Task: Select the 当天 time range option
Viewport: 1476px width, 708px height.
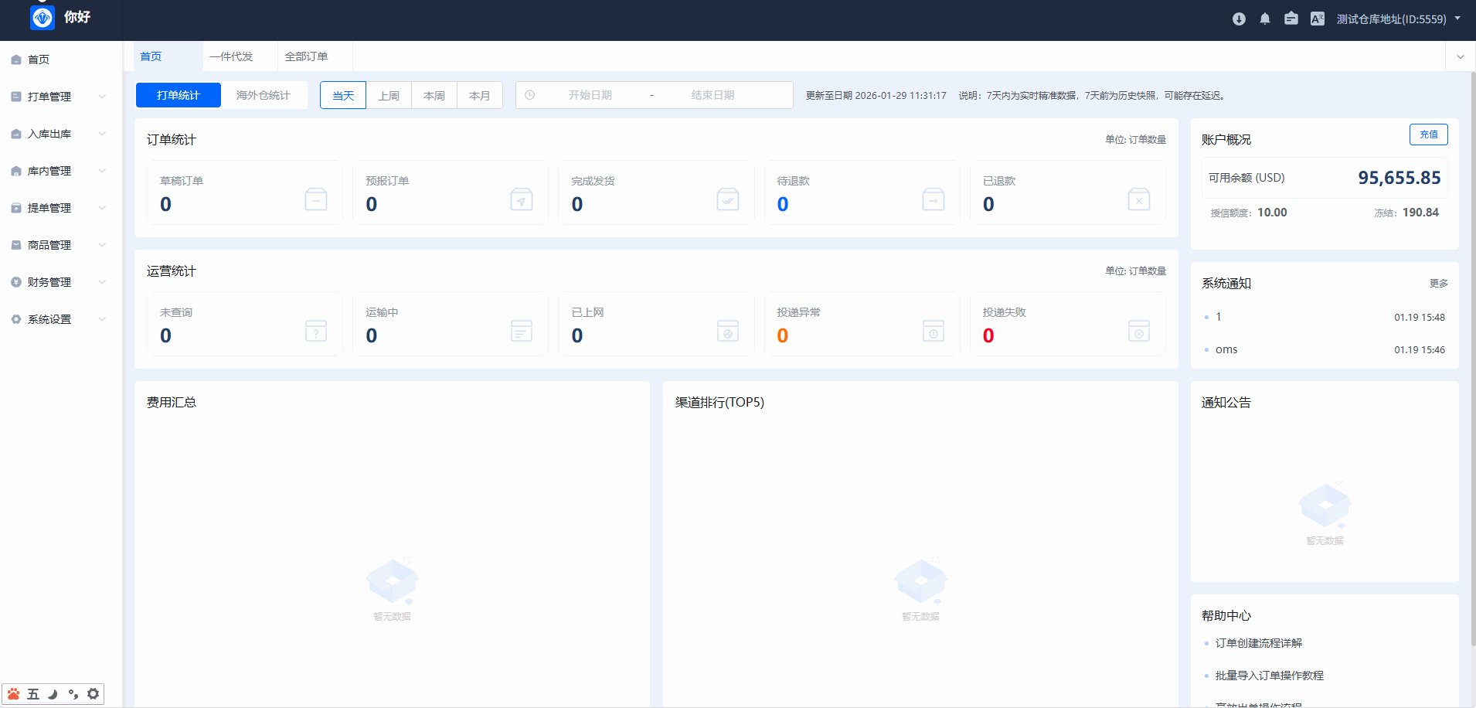Action: click(343, 96)
